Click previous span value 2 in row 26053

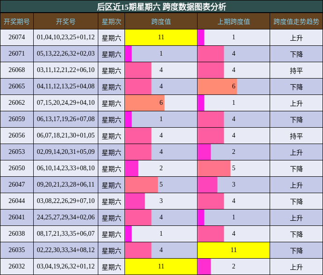[x=234, y=152]
